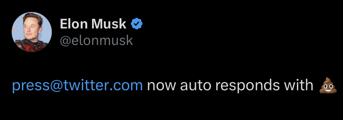Open the round profile picture avatar
Screen dimensions: 343x120
(x=32, y=32)
